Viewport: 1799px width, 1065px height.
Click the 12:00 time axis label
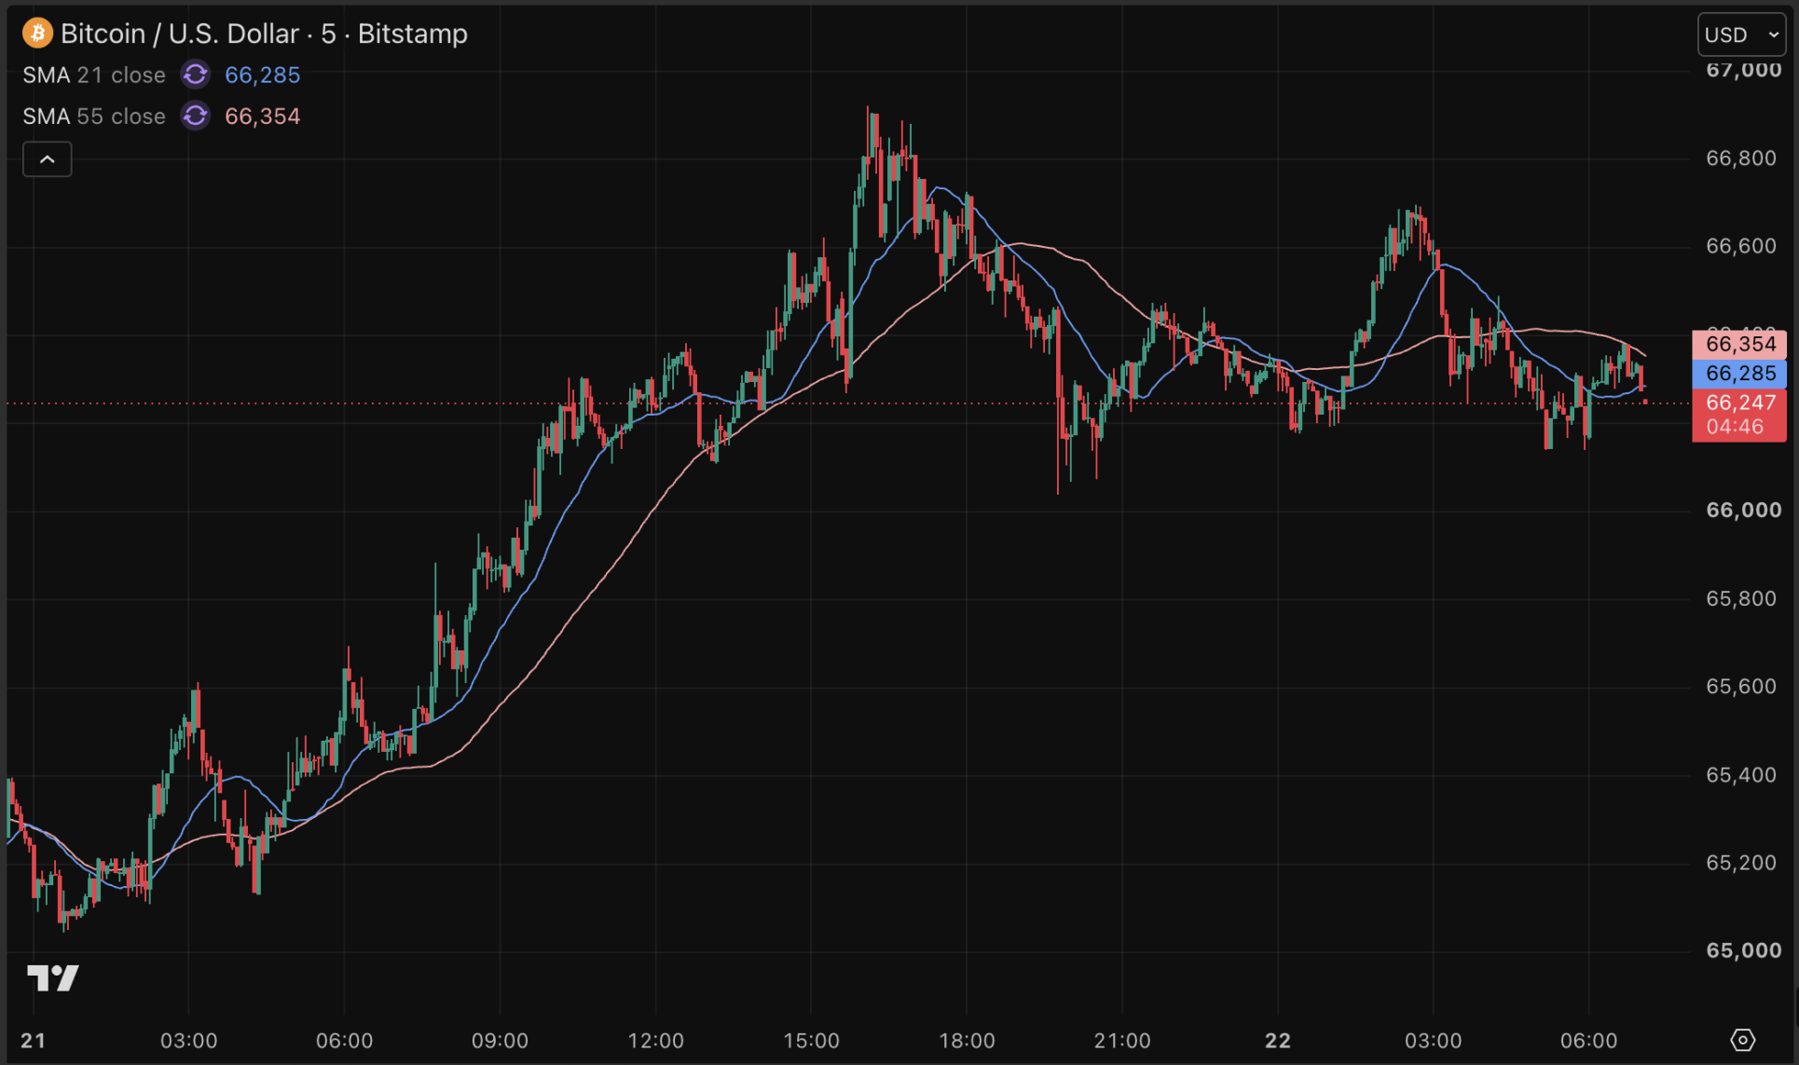coord(655,1041)
